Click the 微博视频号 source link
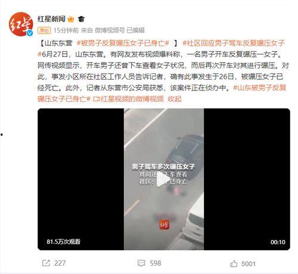 coord(110,30)
